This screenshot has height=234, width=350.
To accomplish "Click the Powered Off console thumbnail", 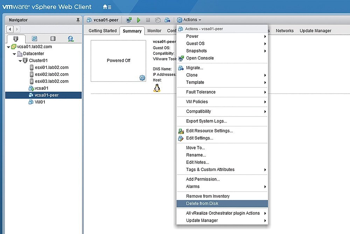I will (118, 61).
